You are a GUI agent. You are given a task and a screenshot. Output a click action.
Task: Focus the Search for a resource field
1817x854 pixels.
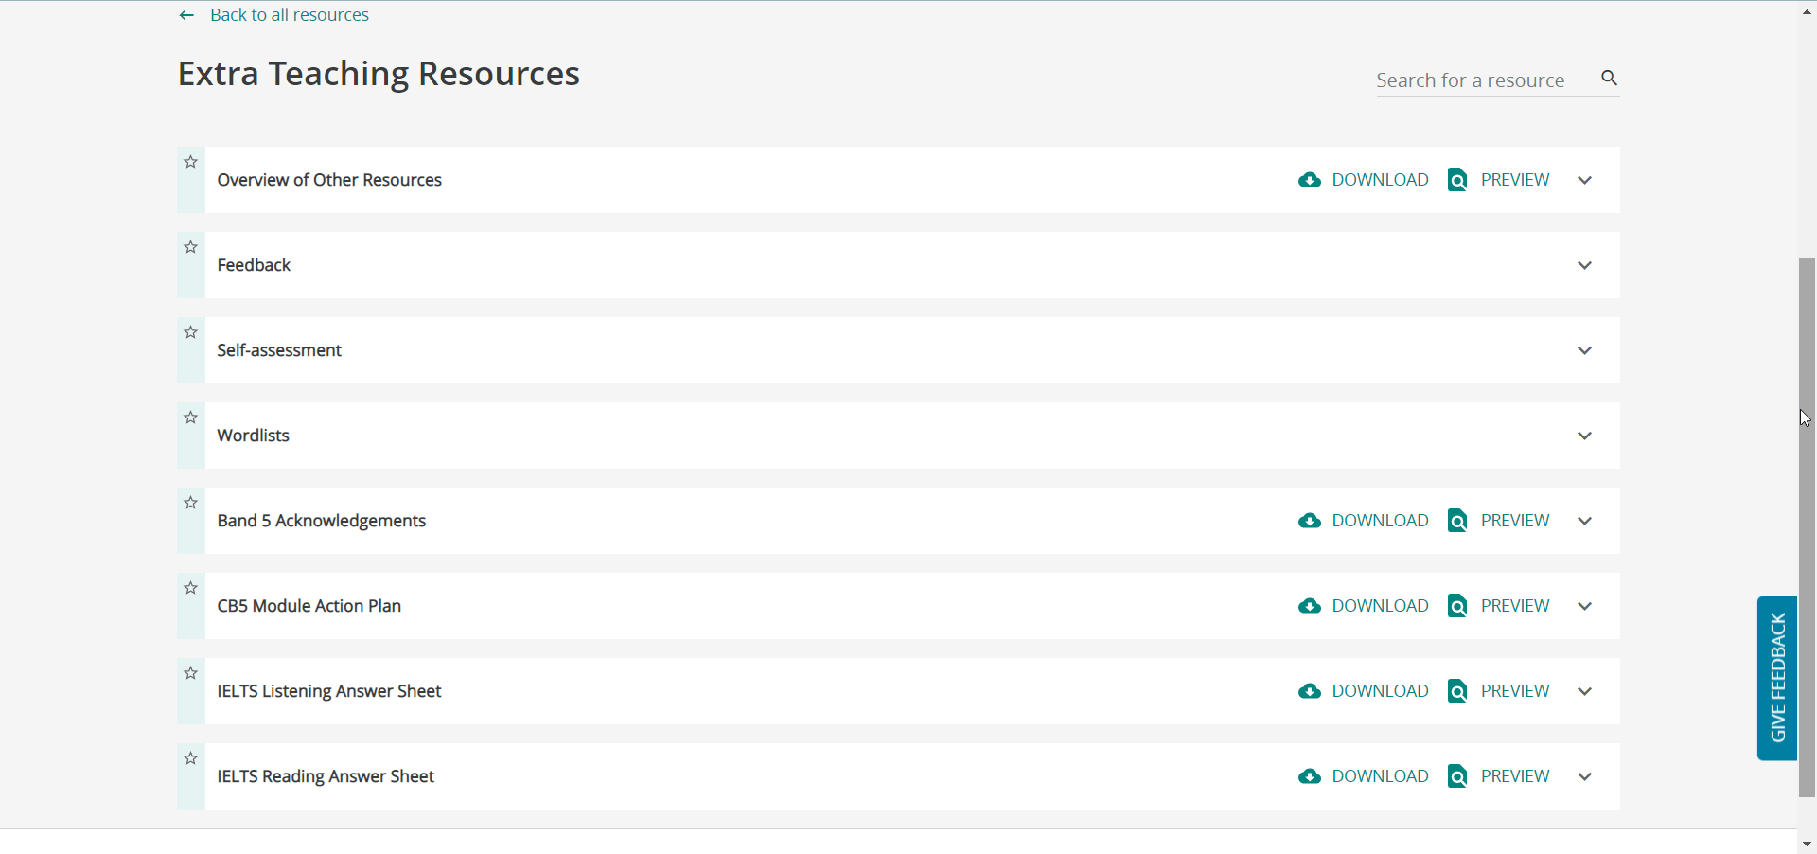coord(1481,80)
